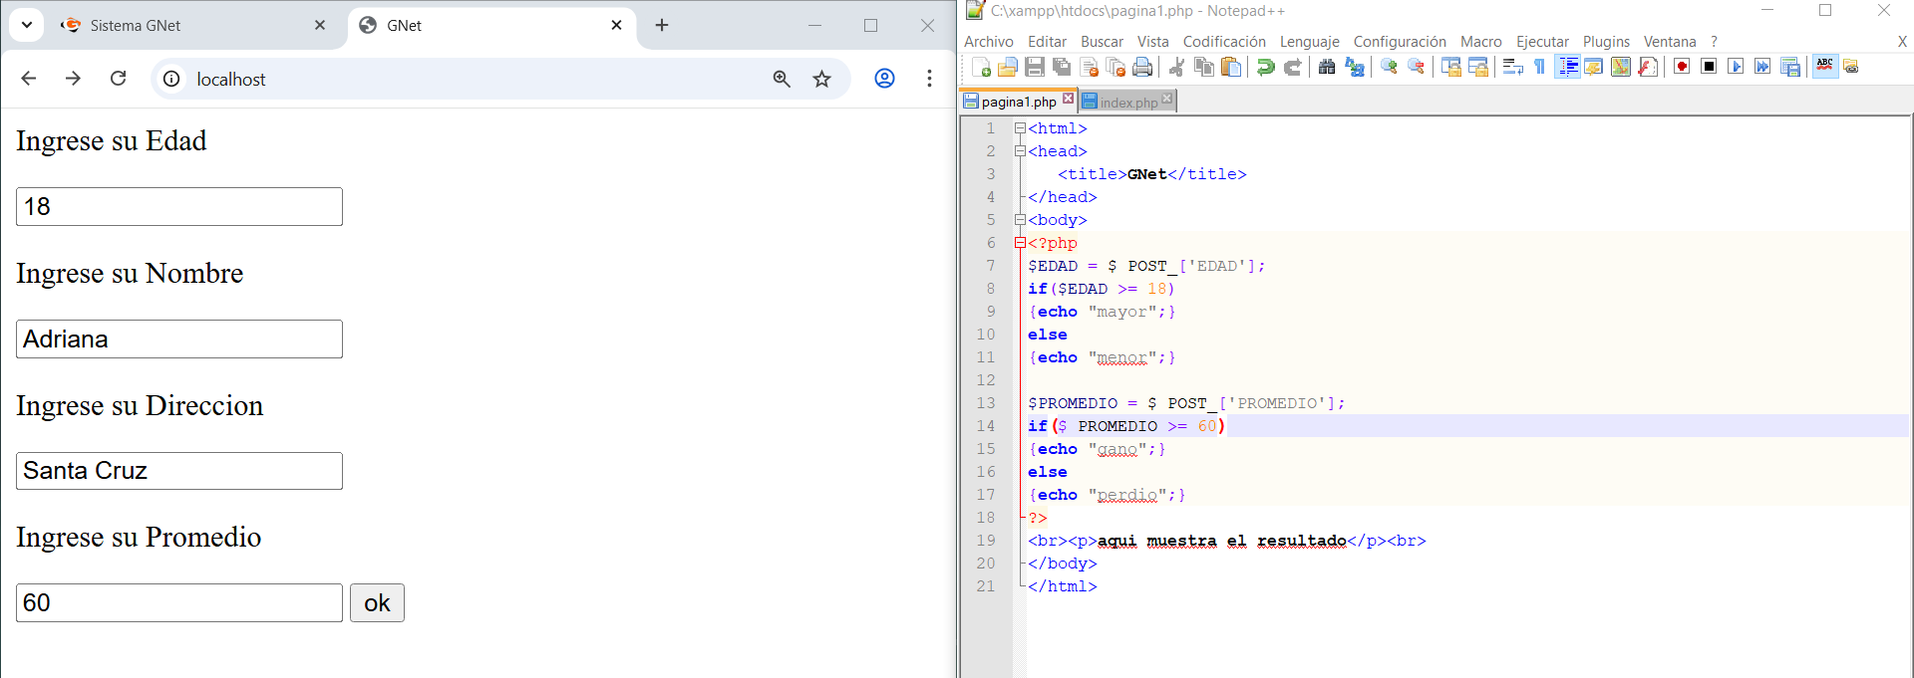Screen dimensions: 1914x678
Task: Print the document from the toolbar
Action: (1142, 67)
